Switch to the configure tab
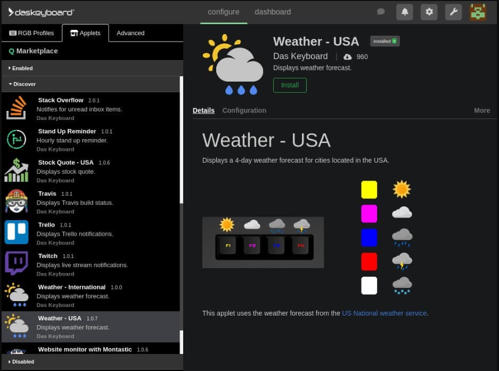499x371 pixels. click(223, 12)
